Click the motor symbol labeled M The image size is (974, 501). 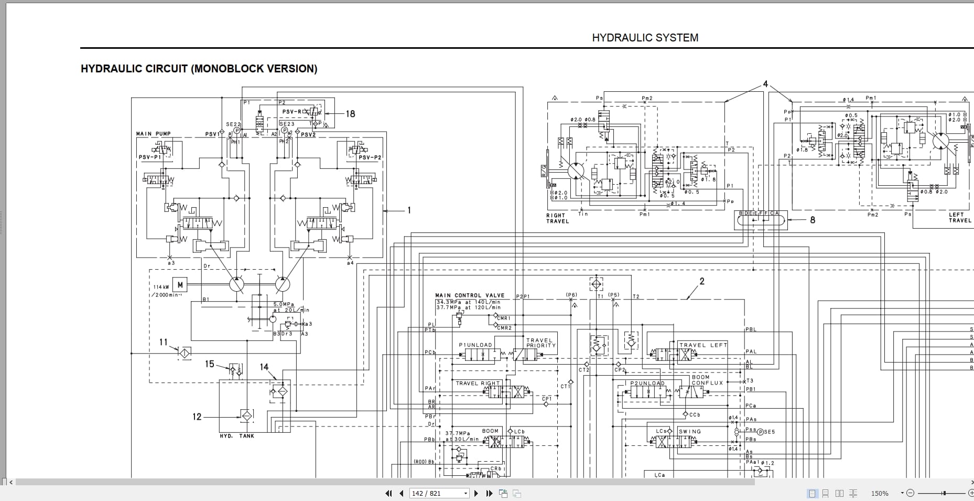point(180,285)
